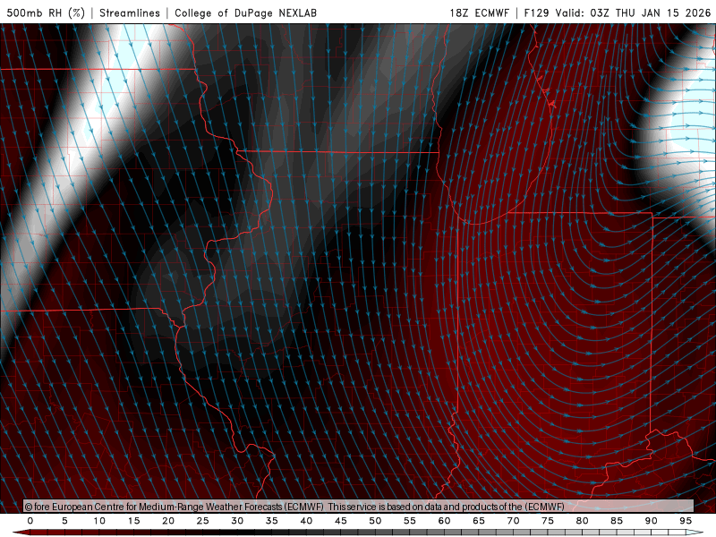716x537 pixels.
Task: Click the '30' label on color scale
Action: [x=237, y=521]
